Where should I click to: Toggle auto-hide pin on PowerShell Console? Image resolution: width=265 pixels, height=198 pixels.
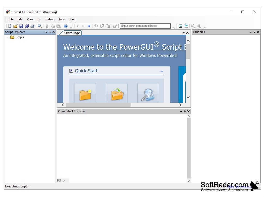pyautogui.click(x=185, y=111)
